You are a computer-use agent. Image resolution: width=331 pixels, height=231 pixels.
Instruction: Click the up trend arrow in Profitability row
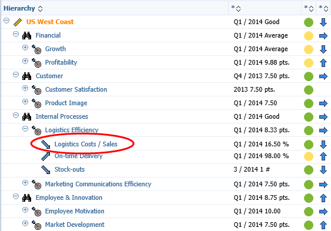pyautogui.click(x=323, y=63)
